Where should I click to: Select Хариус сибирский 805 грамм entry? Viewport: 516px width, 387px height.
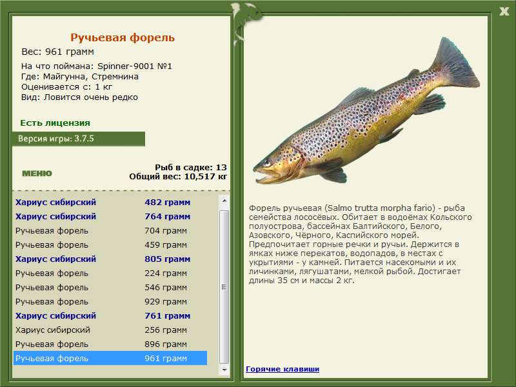click(x=110, y=259)
